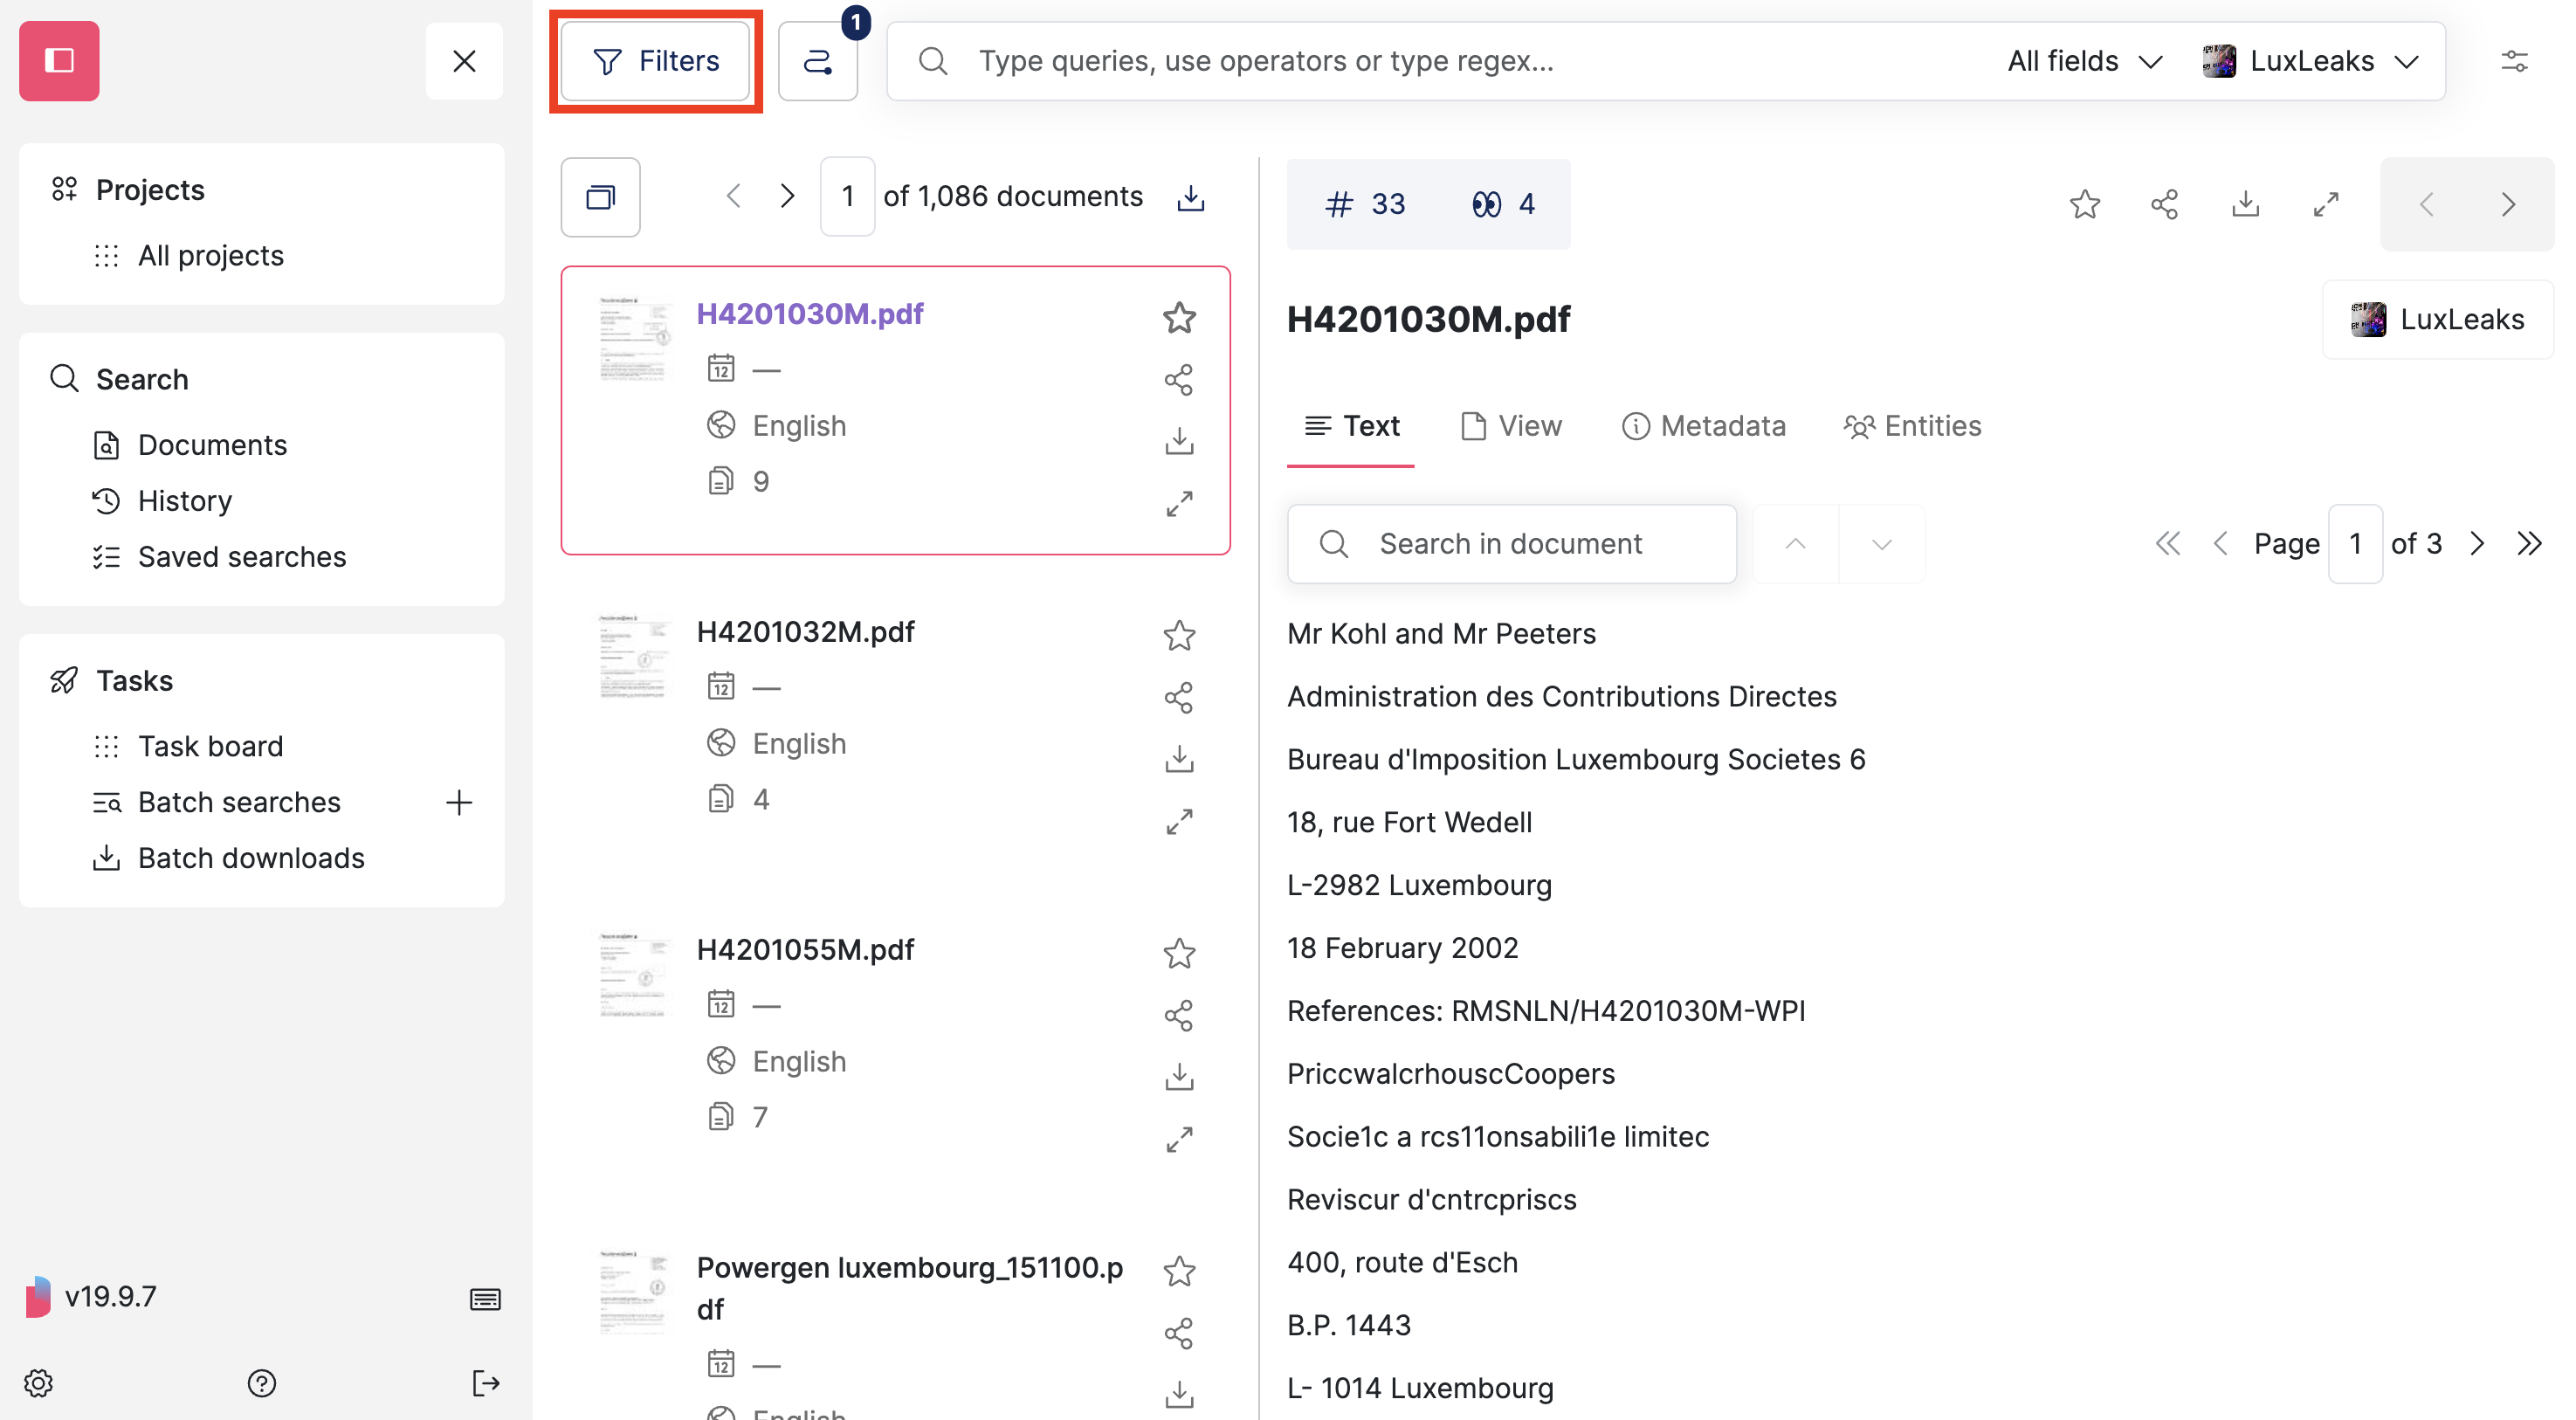Download H4201032M.pdf from the list
The height and width of the screenshot is (1420, 2576).
pos(1179,759)
